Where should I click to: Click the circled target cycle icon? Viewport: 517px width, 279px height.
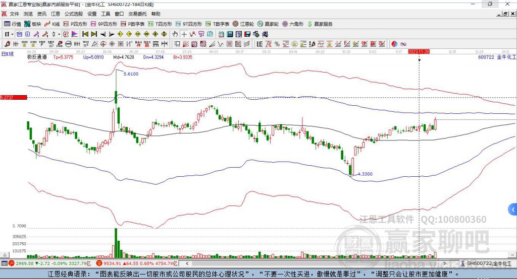tap(103, 44)
